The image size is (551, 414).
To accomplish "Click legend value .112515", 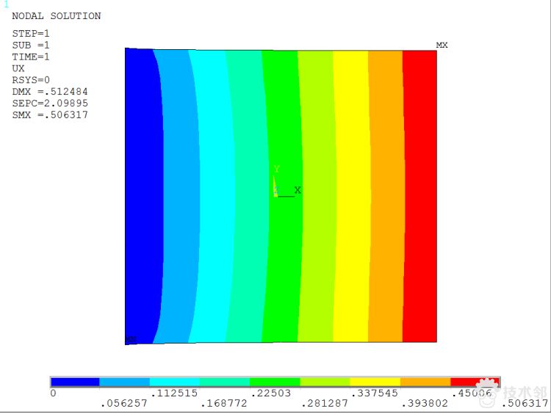I will click(x=174, y=393).
